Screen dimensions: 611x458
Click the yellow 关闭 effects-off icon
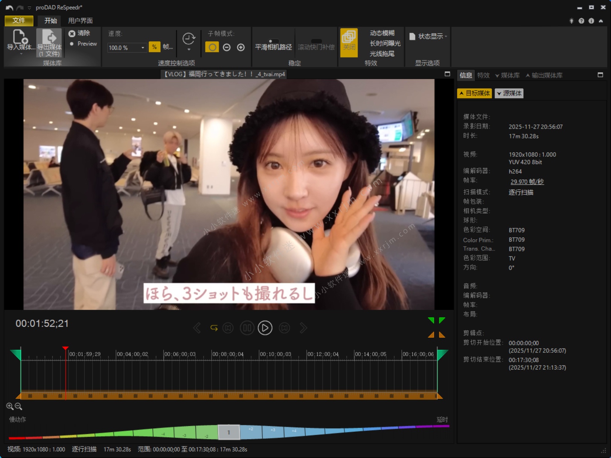pos(349,42)
